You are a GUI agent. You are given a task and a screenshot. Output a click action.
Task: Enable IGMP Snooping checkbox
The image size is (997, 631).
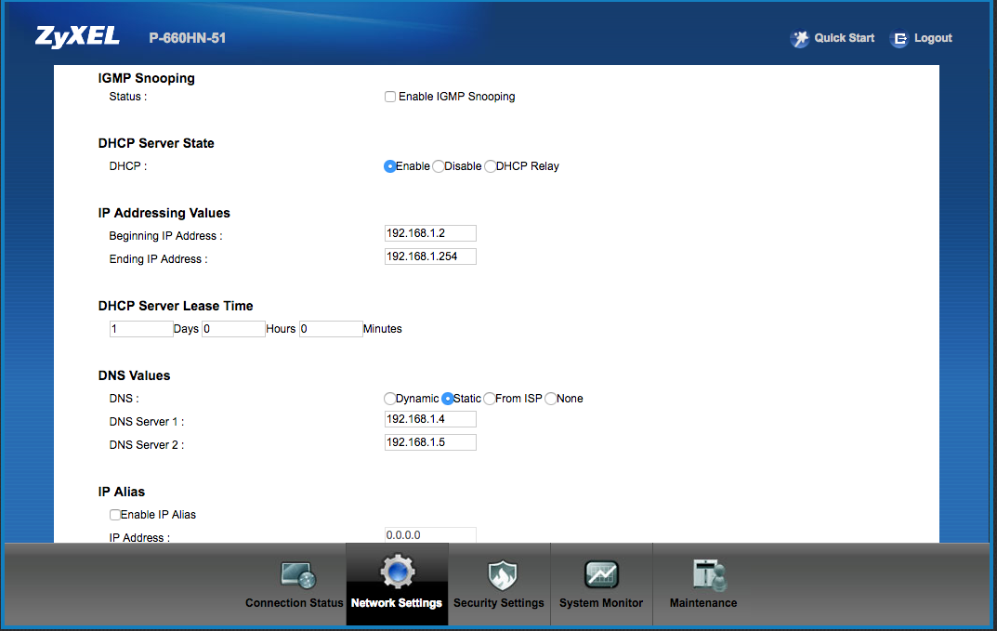point(390,97)
